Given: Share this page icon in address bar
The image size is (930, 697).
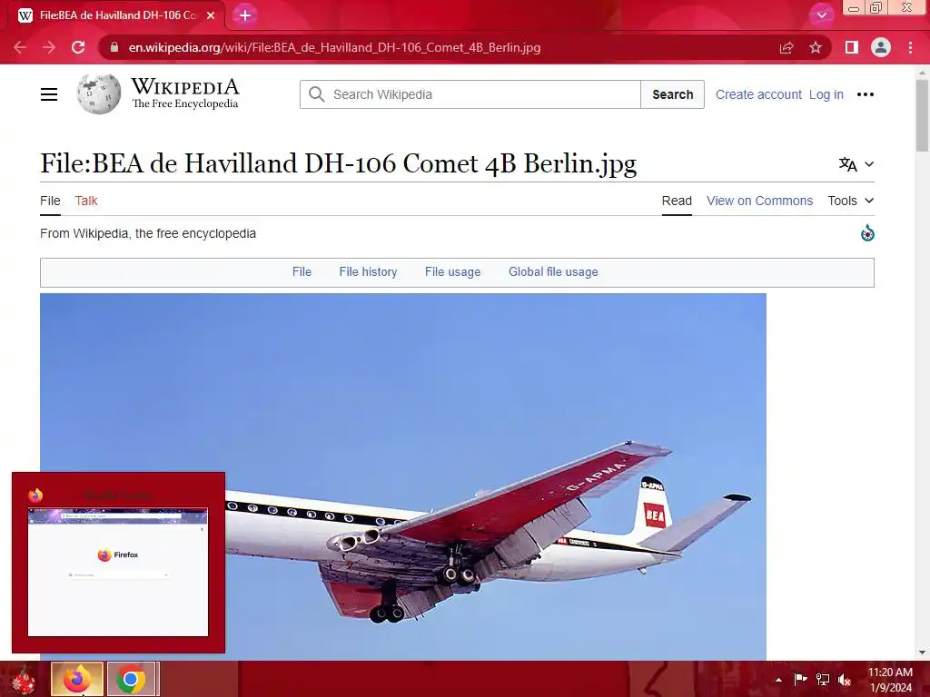Looking at the screenshot, I should [x=787, y=47].
